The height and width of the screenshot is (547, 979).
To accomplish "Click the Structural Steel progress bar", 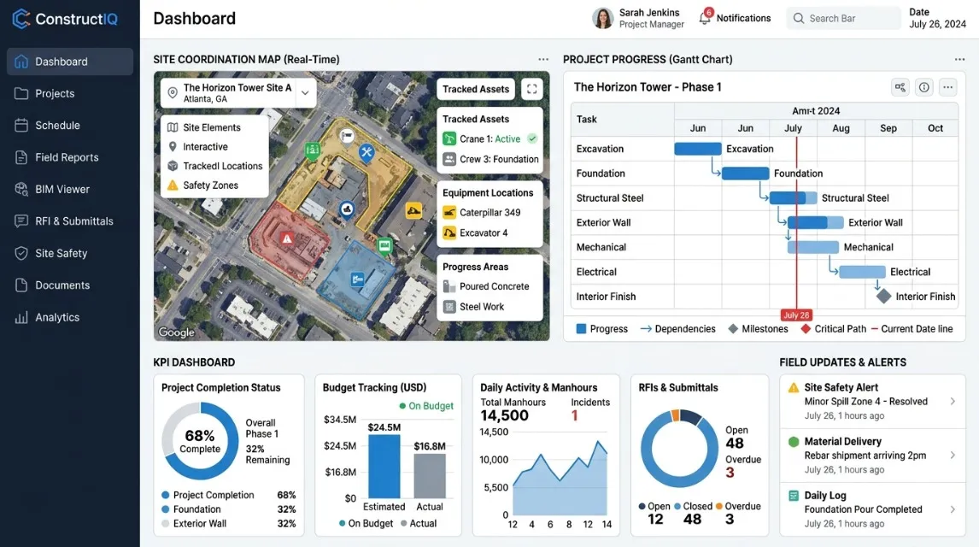I will click(793, 198).
